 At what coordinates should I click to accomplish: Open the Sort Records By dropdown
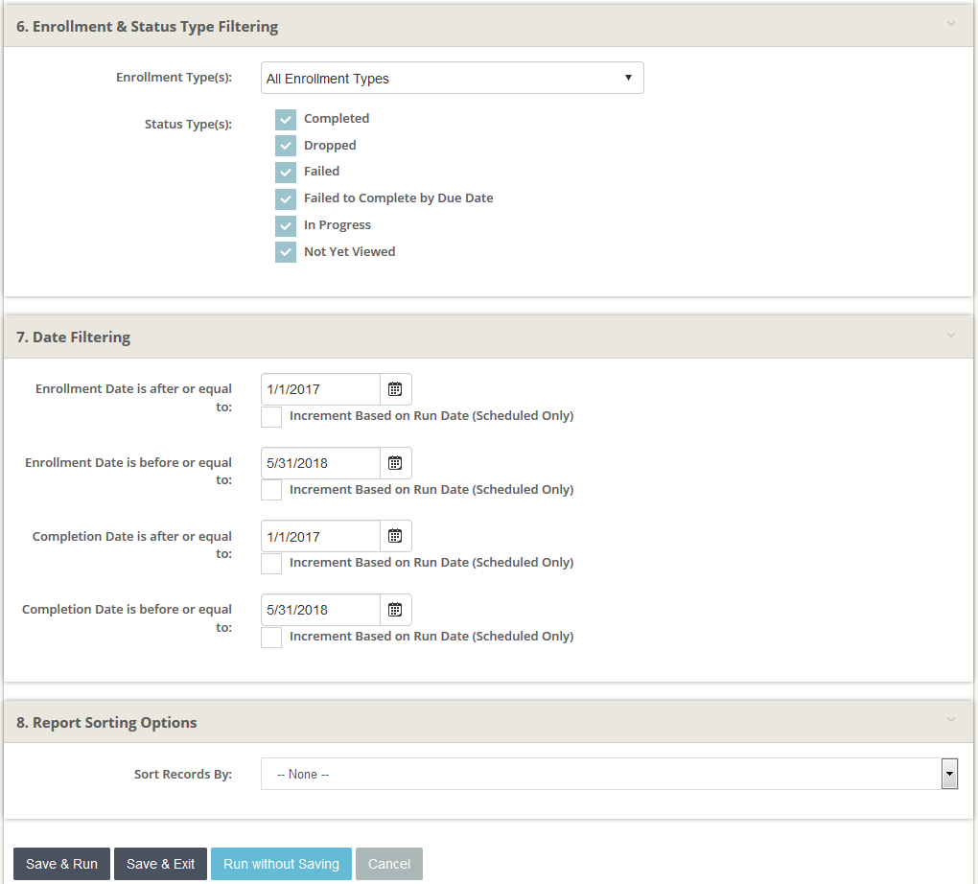coord(609,774)
